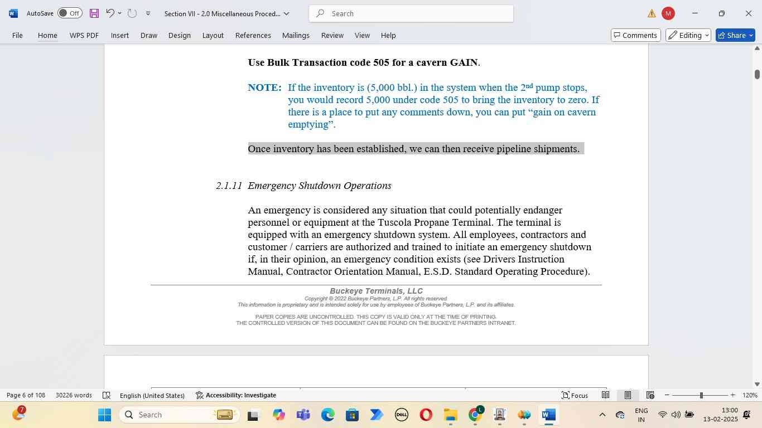Click the weather widget icon
Screen dimensions: 762x428
click(18, 414)
